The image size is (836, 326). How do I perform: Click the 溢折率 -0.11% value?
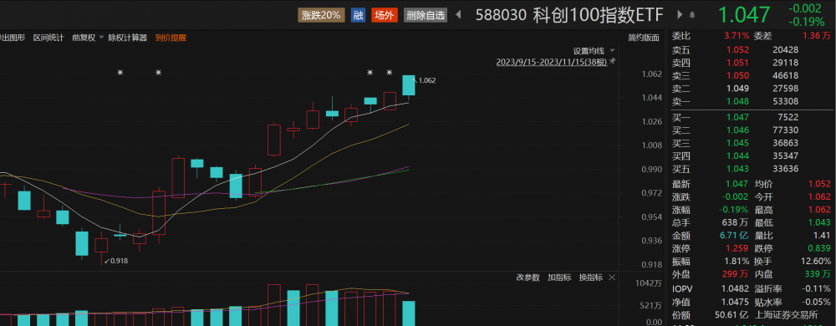pos(816,288)
